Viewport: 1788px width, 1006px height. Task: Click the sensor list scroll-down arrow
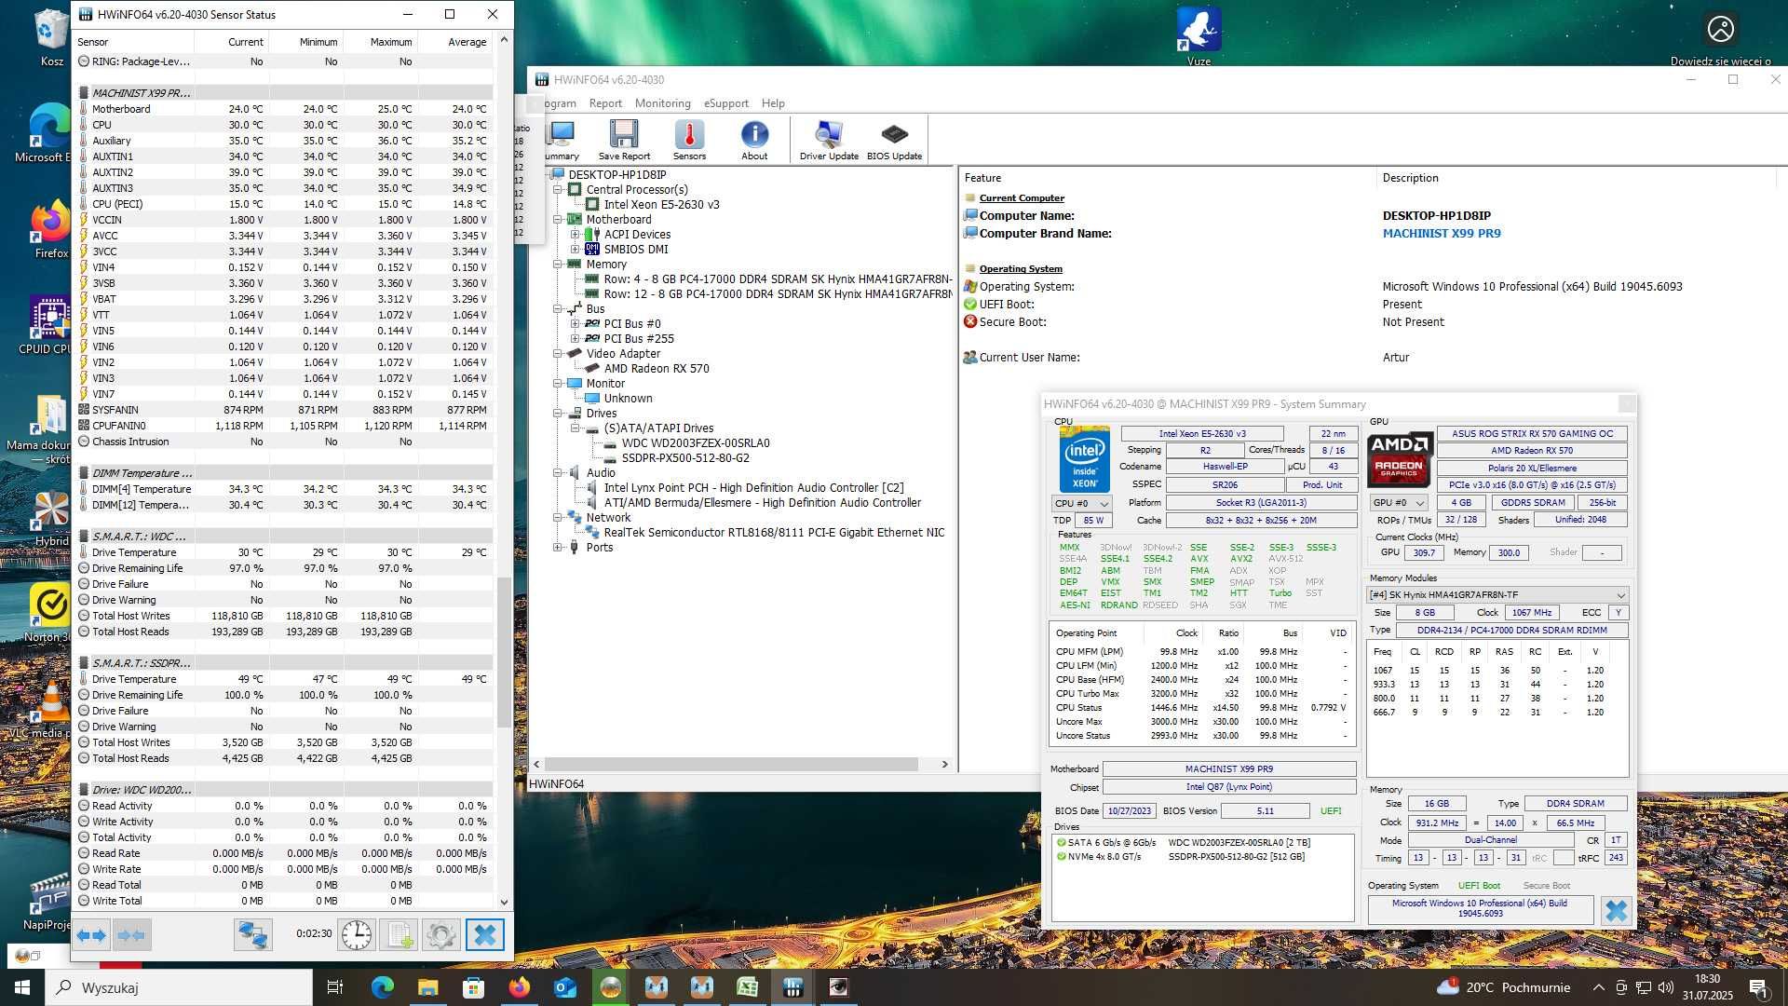point(504,902)
